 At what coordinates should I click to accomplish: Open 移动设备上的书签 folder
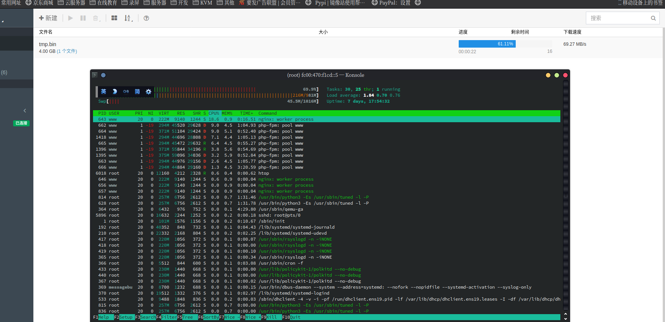click(640, 3)
